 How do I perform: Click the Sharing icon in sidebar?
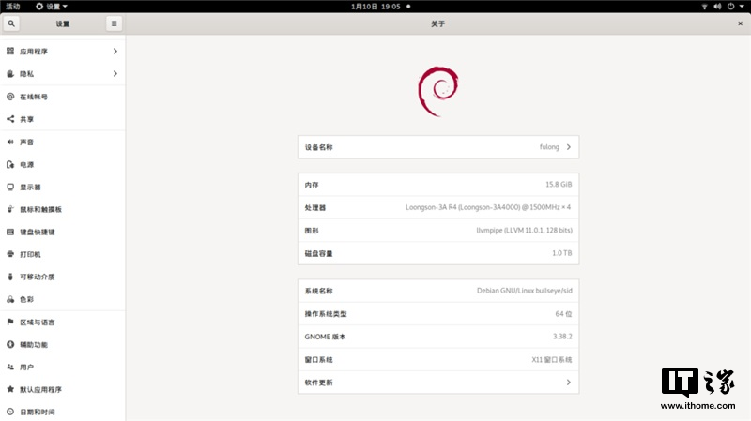[x=10, y=119]
